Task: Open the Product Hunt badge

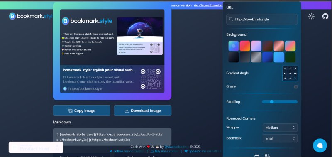Action: point(36,147)
